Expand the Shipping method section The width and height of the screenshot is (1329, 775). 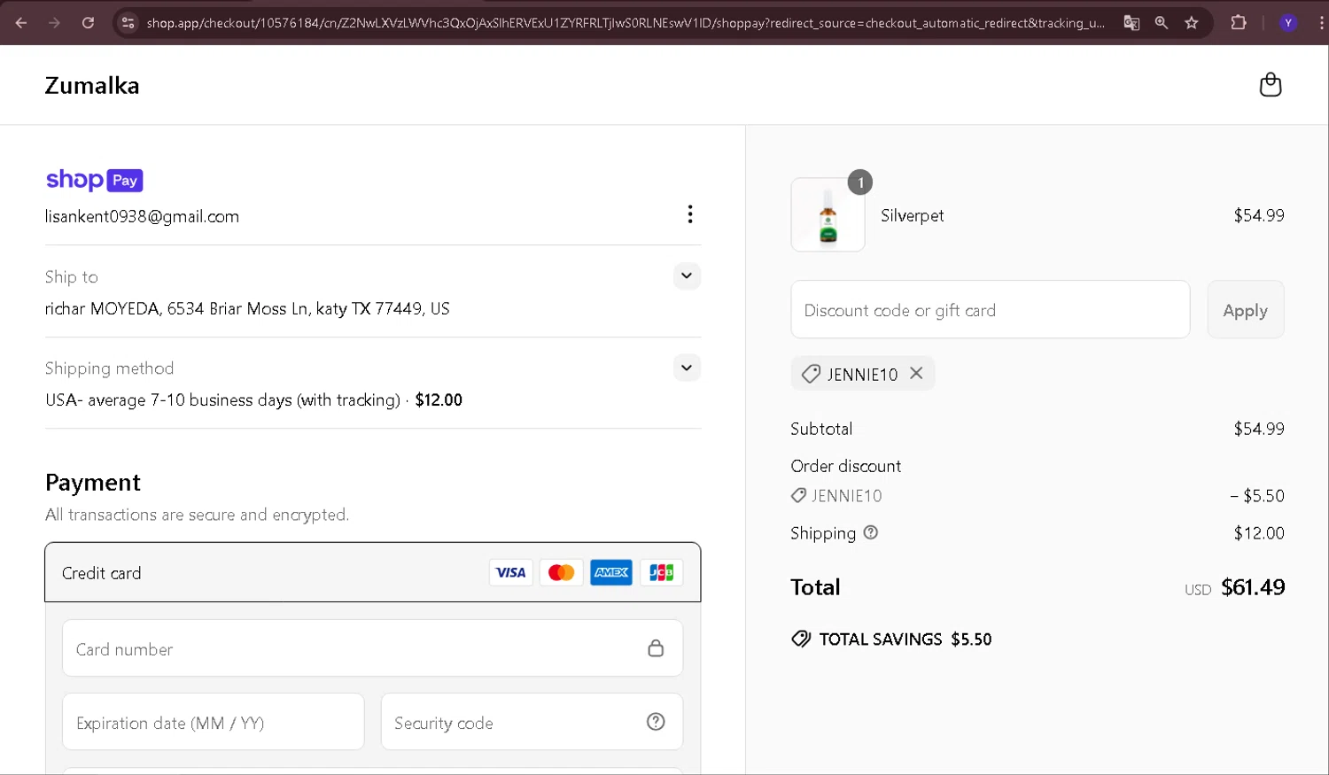pos(687,368)
